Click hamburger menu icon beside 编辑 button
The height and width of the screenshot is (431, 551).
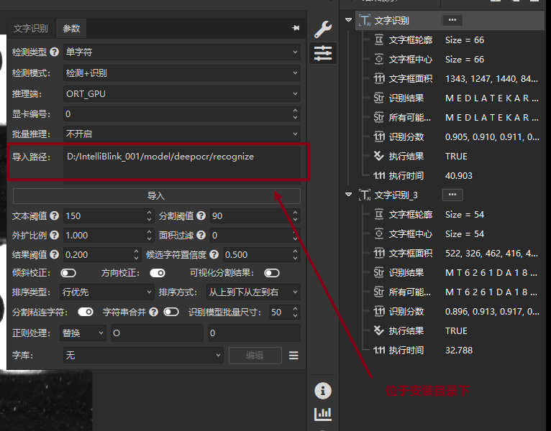tap(293, 355)
